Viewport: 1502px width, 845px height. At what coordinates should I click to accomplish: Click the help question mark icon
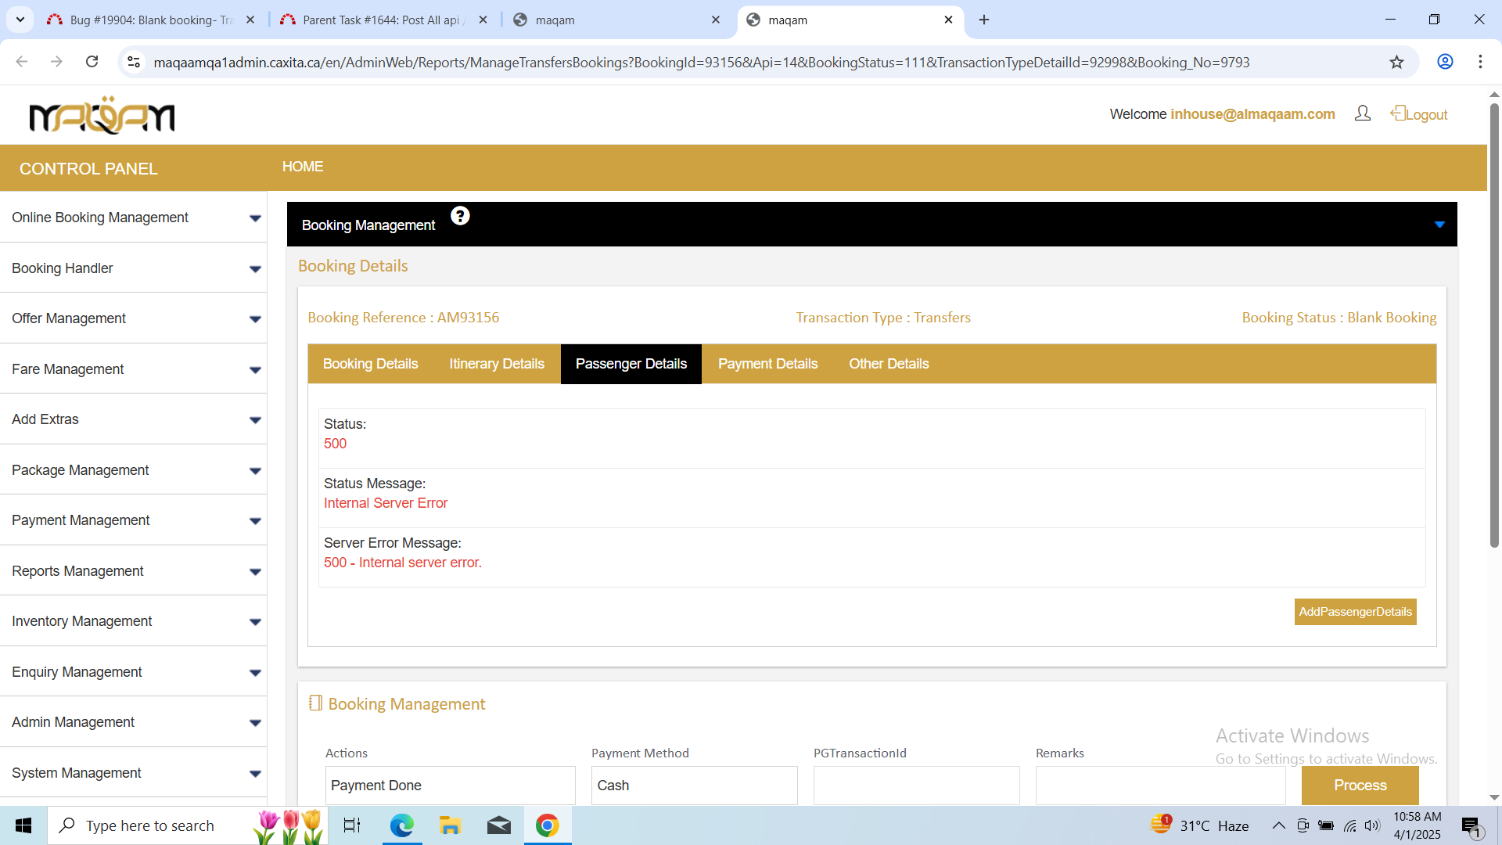[x=460, y=216]
